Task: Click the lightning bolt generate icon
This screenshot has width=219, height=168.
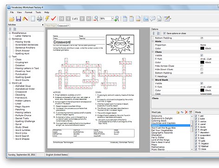Action: click(x=47, y=19)
